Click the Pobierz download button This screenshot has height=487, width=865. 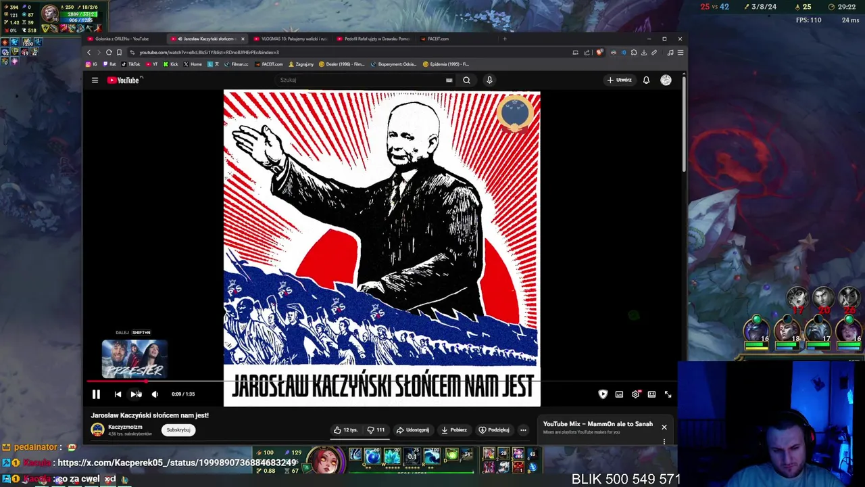click(x=454, y=430)
